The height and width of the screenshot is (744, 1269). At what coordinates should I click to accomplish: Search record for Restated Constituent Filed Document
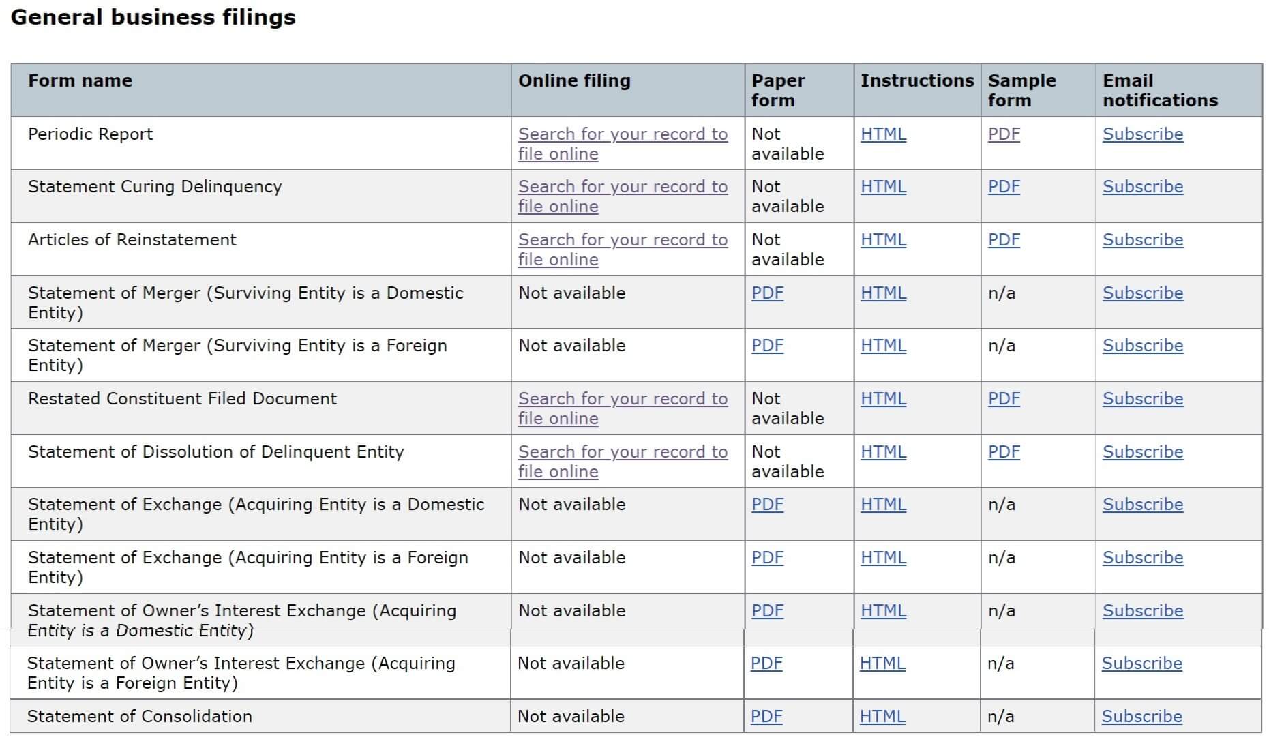coord(622,399)
